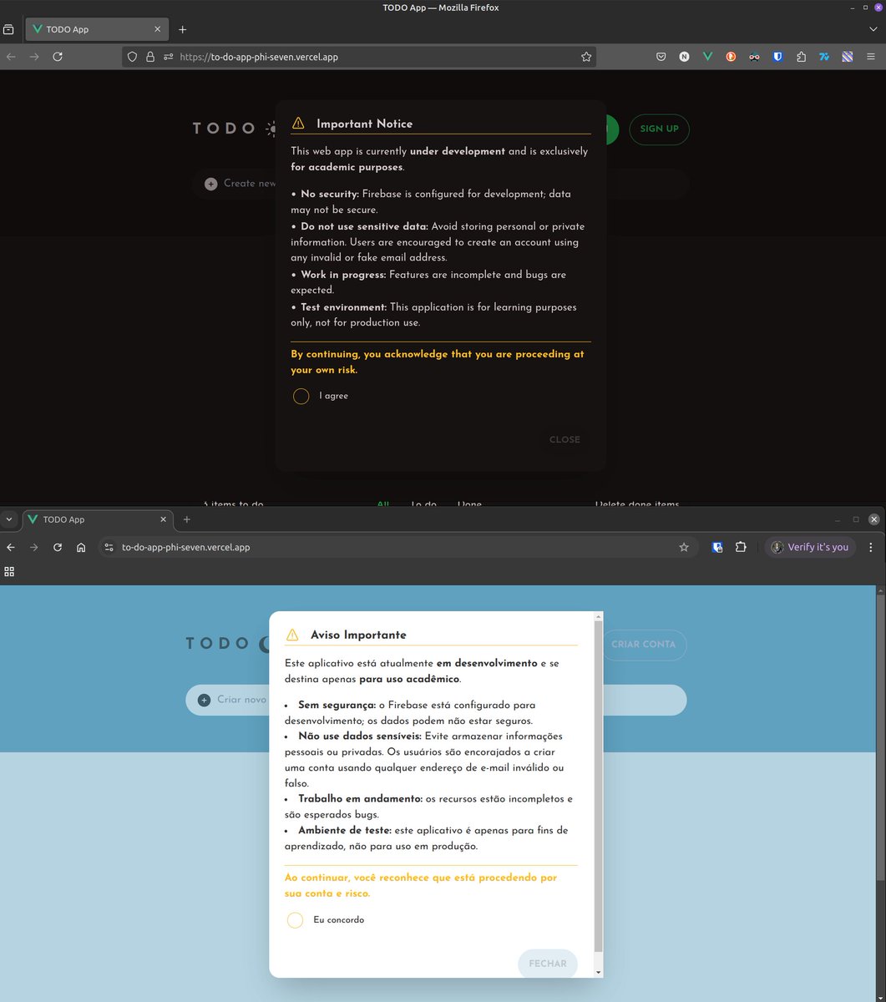
Task: Open the Bitwarden extension in Firefox toolbar
Action: coord(777,56)
